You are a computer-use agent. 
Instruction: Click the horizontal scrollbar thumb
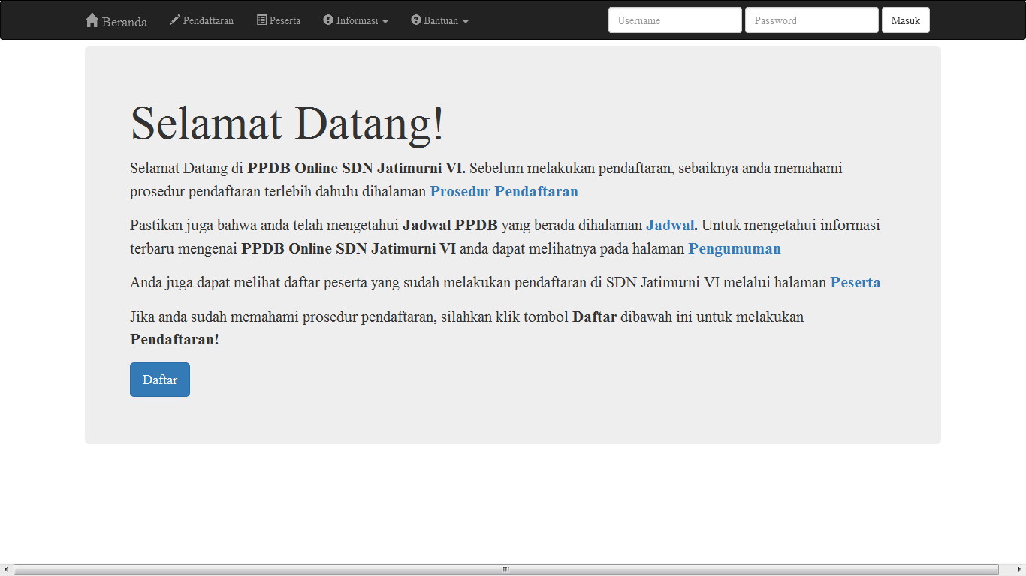click(x=505, y=570)
